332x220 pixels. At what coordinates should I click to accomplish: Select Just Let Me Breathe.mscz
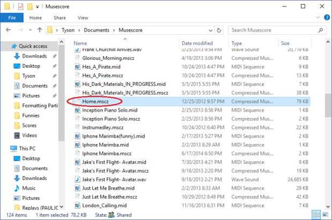[109, 197]
